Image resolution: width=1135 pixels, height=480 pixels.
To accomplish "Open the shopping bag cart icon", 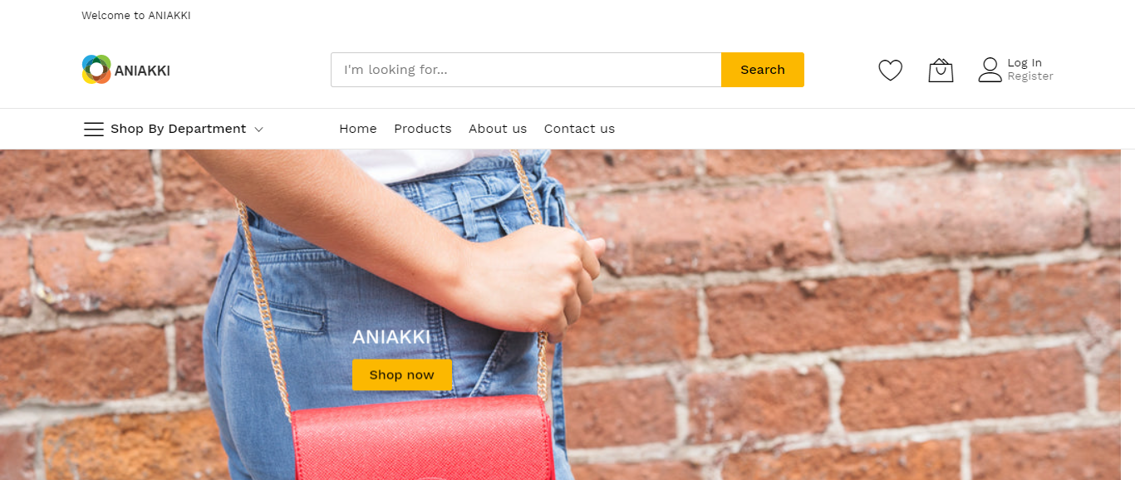I will (x=941, y=71).
